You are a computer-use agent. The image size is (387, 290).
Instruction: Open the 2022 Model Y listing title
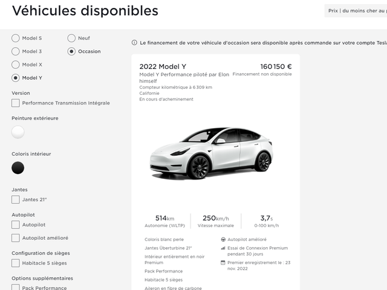tap(163, 66)
